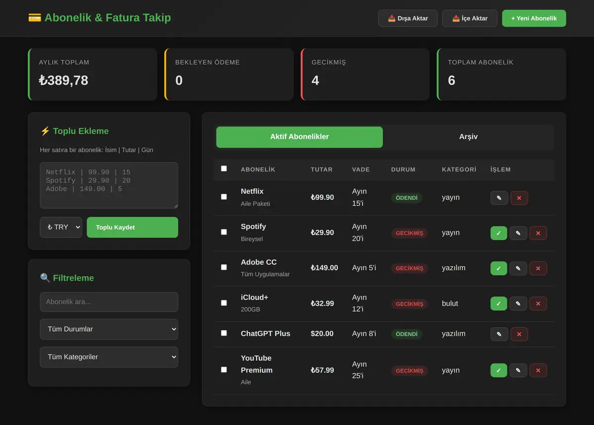The image size is (594, 425).
Task: Edit the Adobe CC subscription
Action: tap(518, 268)
